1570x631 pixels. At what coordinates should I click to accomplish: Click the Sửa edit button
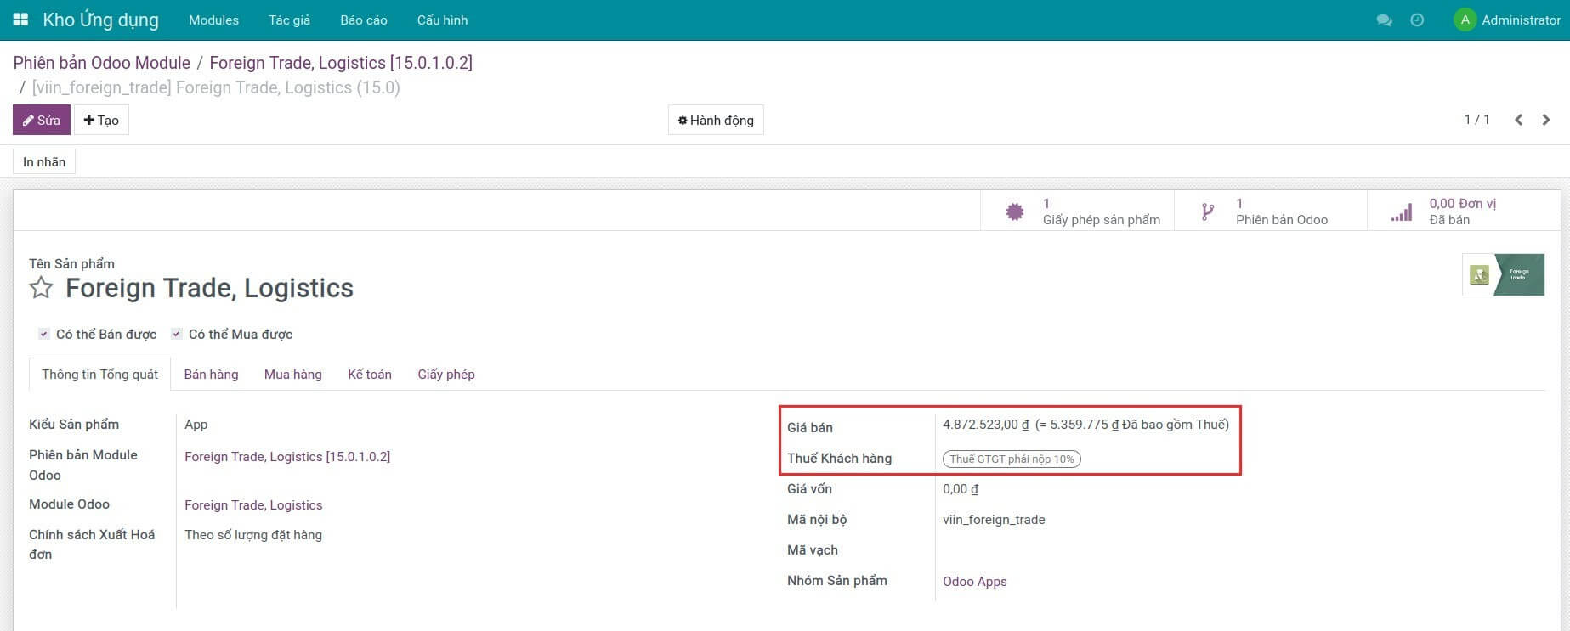click(42, 121)
